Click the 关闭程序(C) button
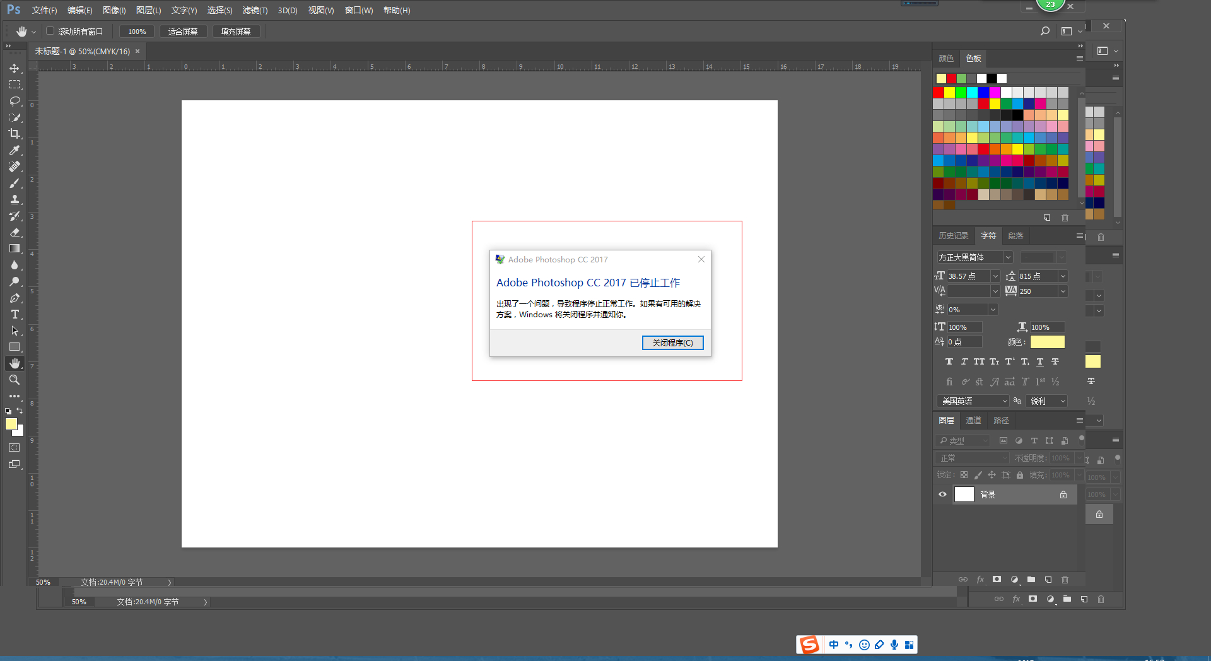This screenshot has width=1211, height=661. [x=672, y=342]
